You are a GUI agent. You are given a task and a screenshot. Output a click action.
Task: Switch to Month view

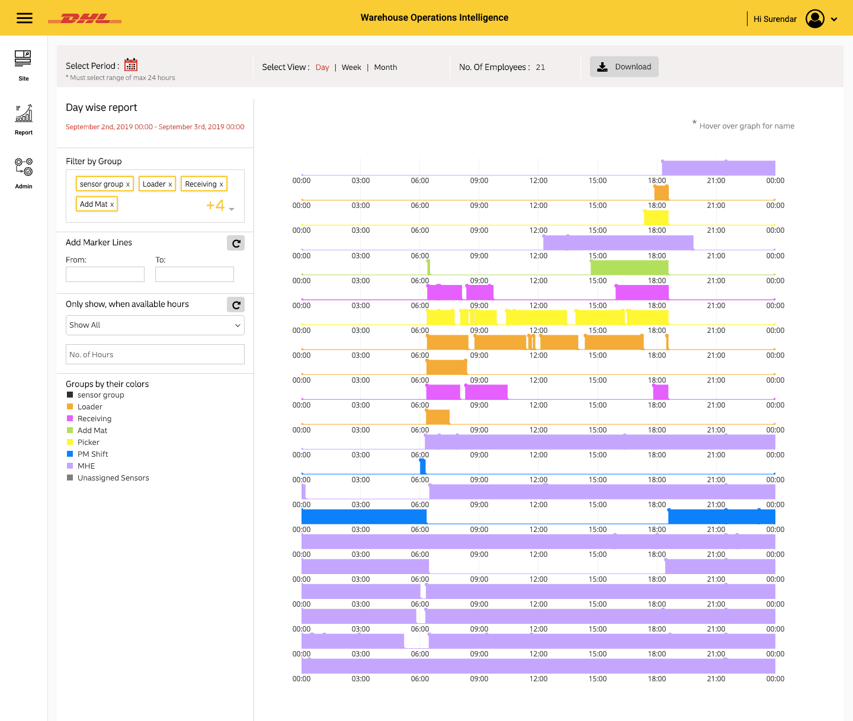386,68
